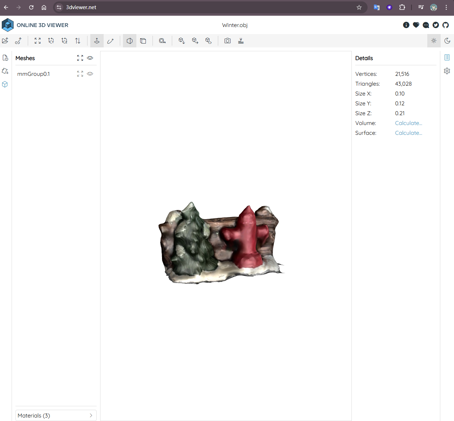Click the open from URL icon

click(18, 41)
